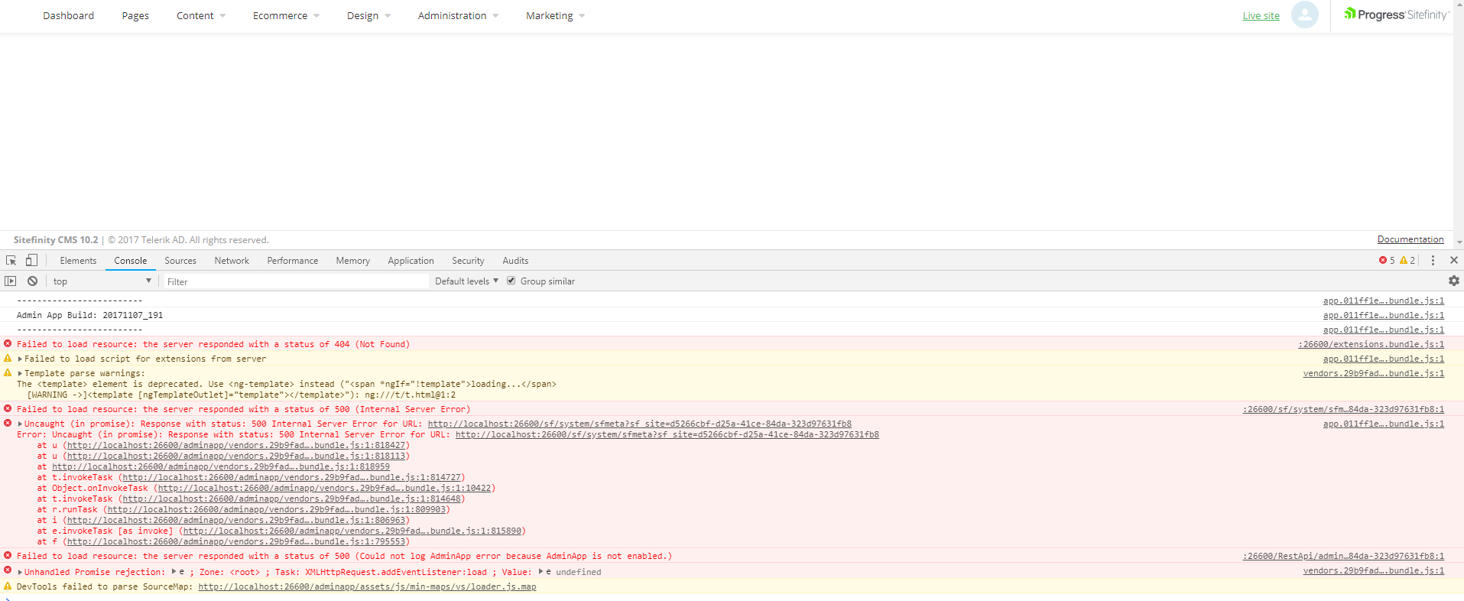Open the Default levels dropdown

(x=467, y=281)
